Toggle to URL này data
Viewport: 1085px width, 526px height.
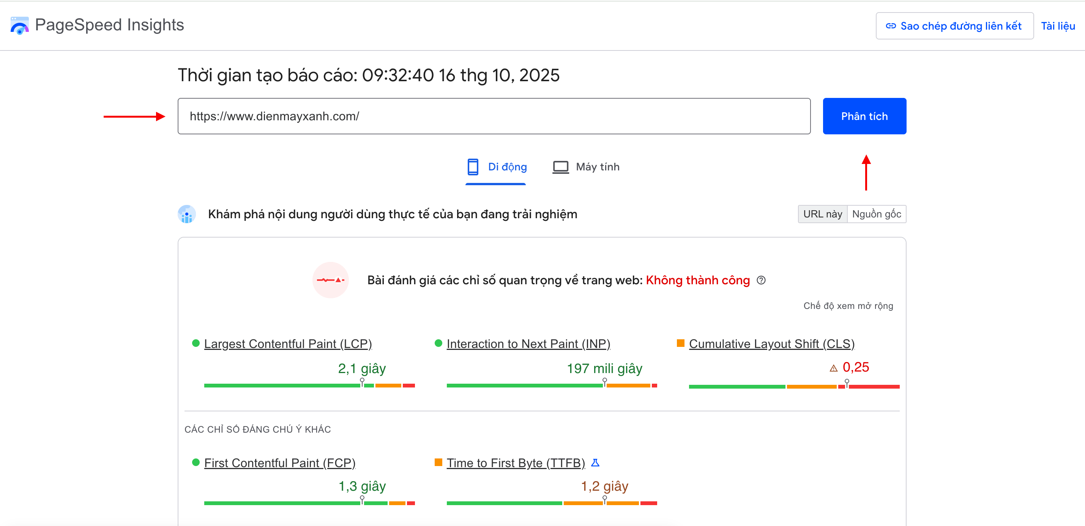(822, 214)
